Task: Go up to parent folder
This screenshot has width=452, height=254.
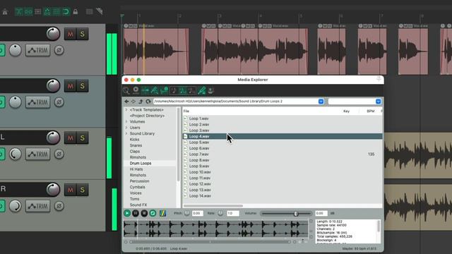Action: click(x=141, y=102)
